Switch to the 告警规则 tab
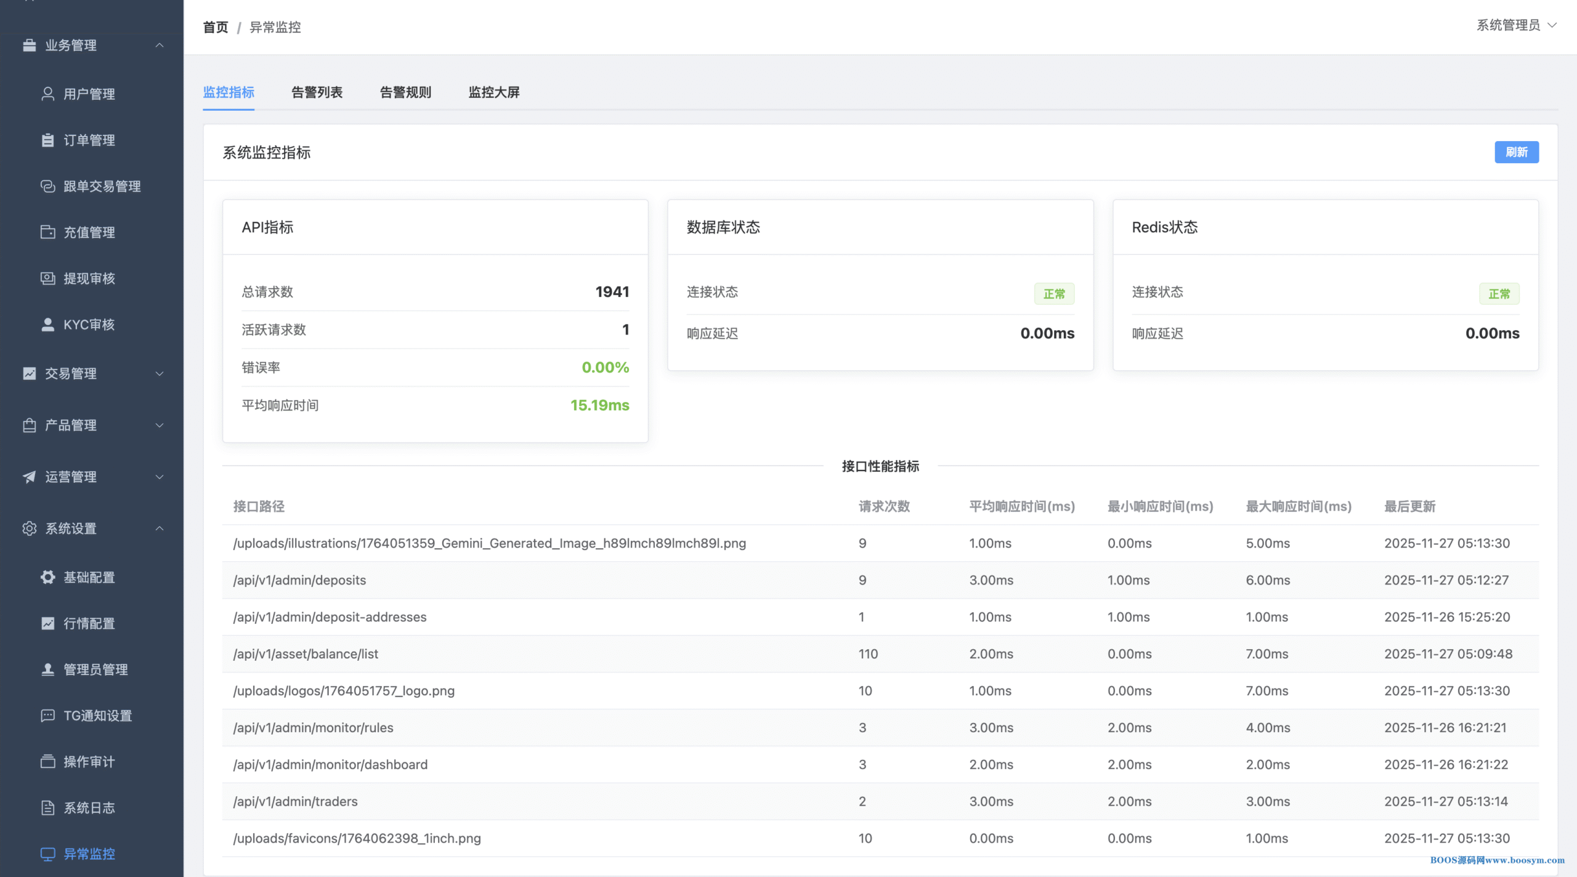This screenshot has height=877, width=1577. click(x=405, y=92)
